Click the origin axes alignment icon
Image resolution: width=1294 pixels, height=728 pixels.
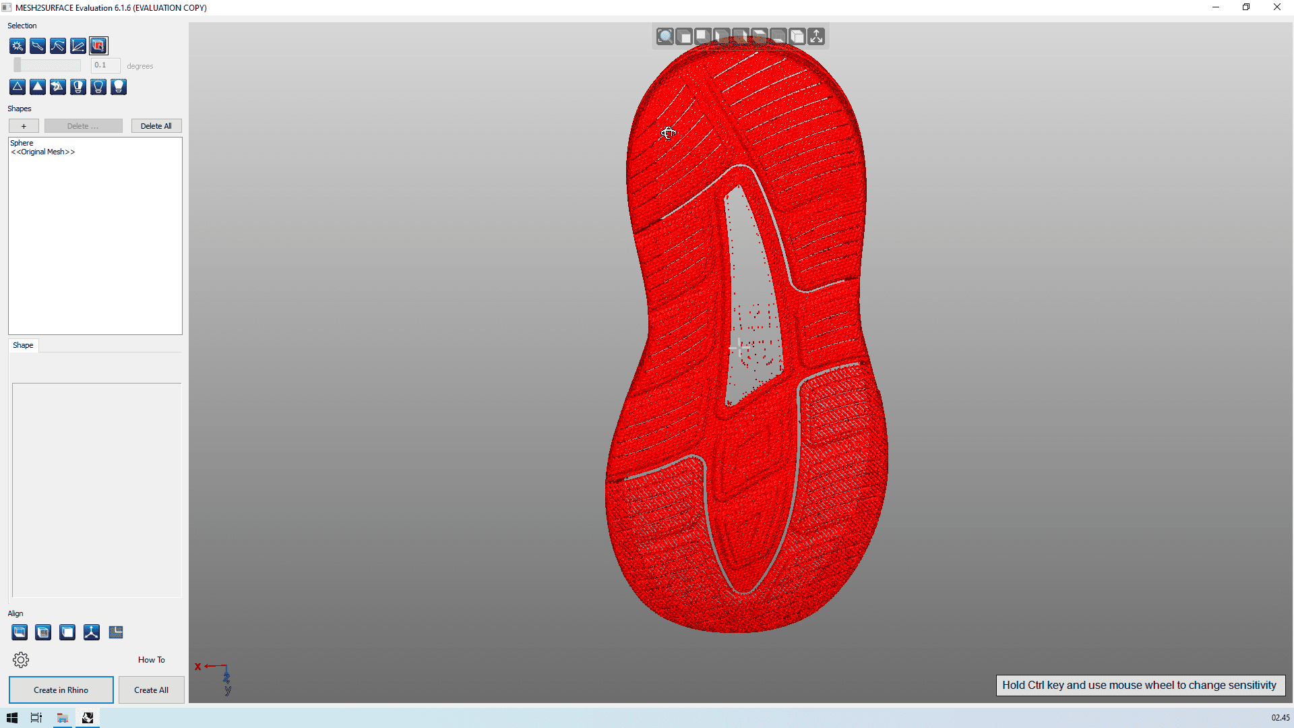[x=92, y=632]
